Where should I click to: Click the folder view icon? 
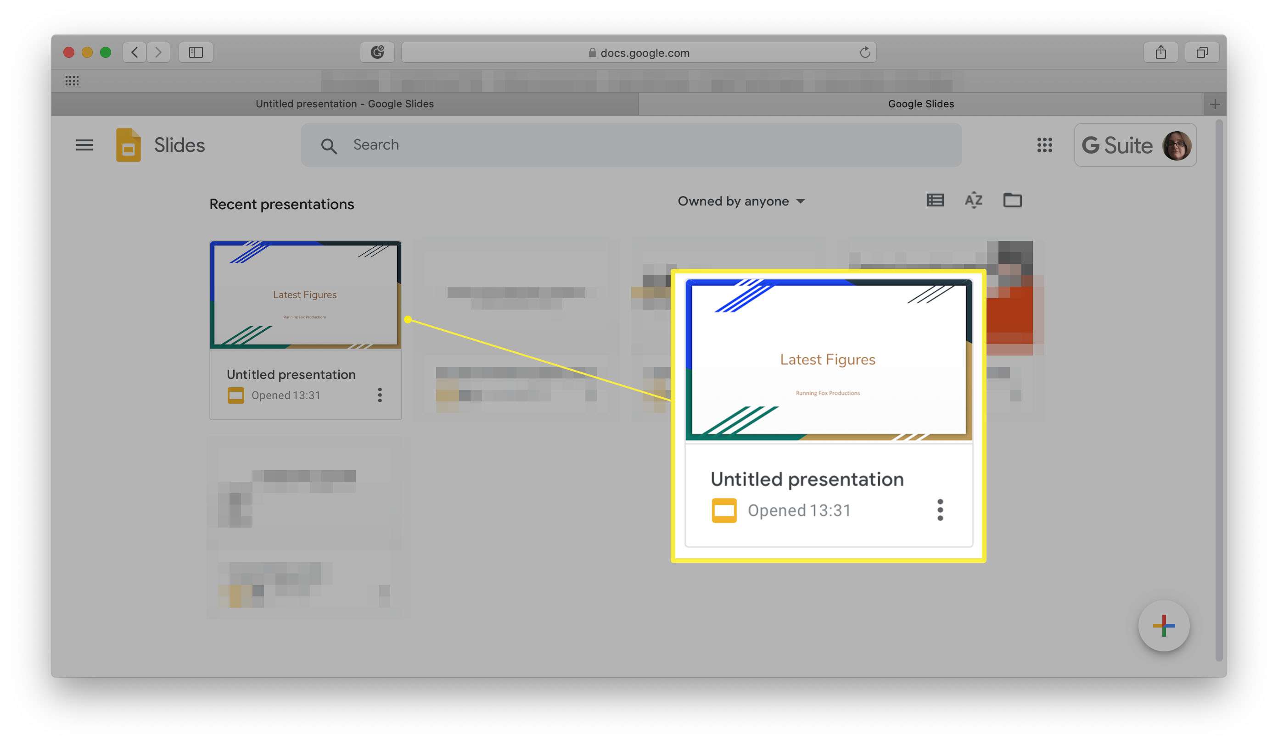(1012, 200)
